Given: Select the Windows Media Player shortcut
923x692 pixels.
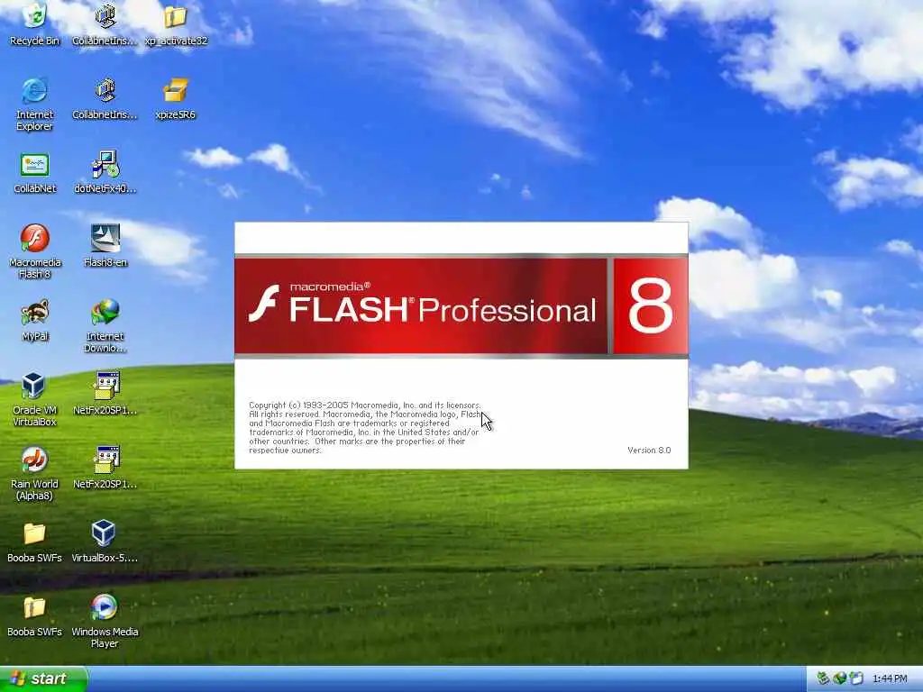Looking at the screenshot, I should (x=105, y=622).
